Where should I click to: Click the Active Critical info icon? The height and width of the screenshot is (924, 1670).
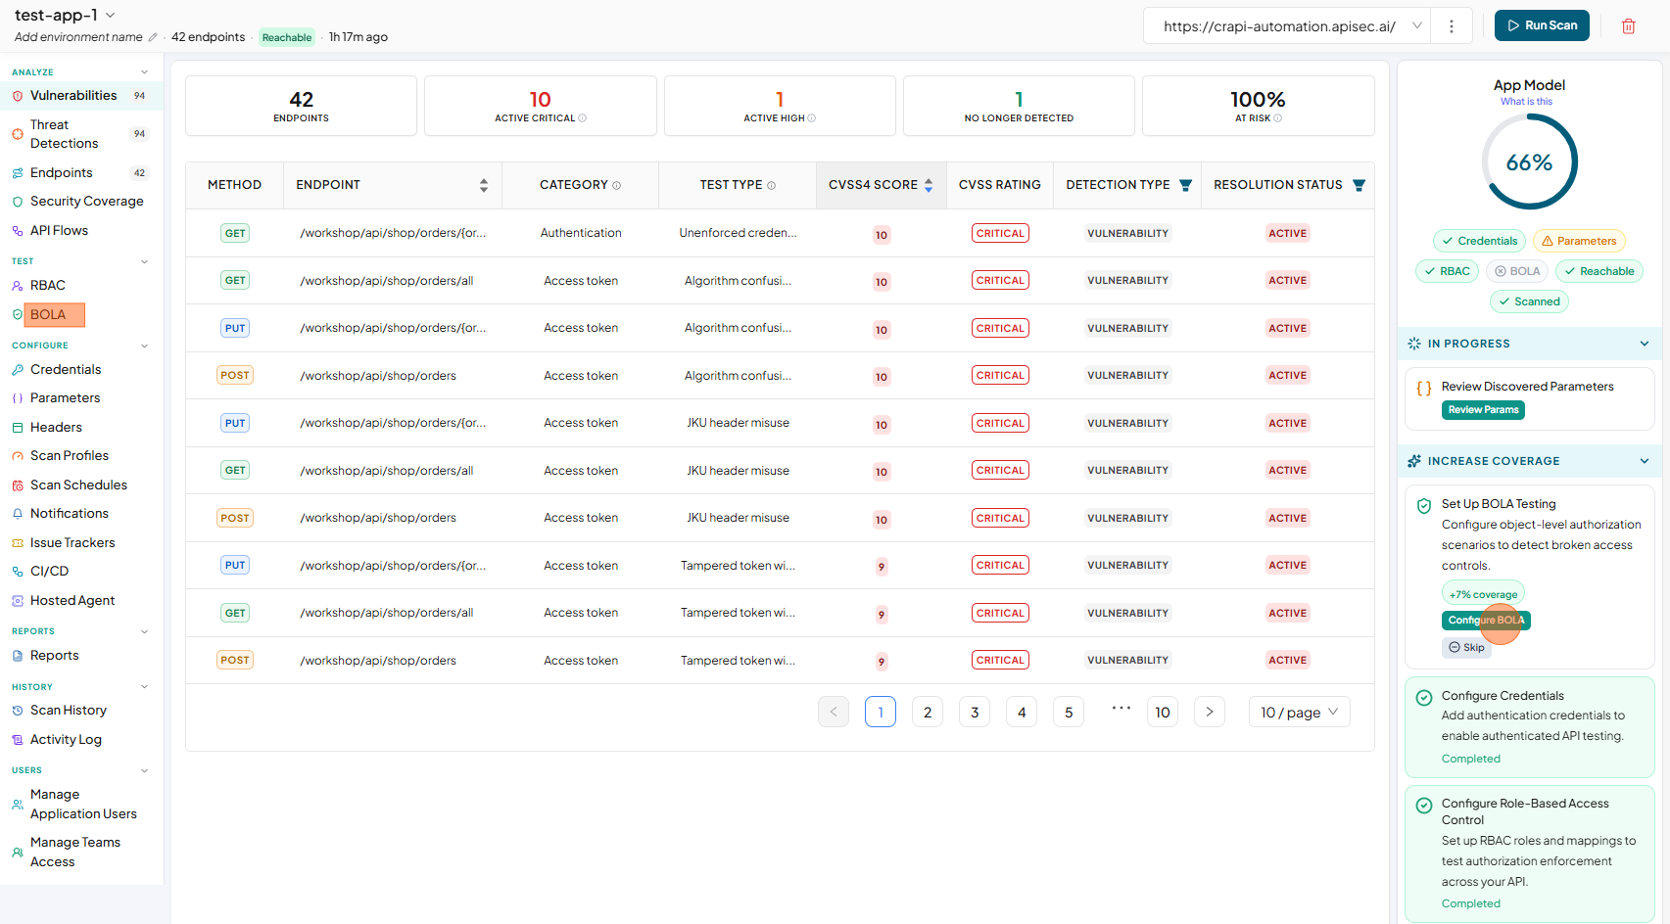tap(583, 118)
